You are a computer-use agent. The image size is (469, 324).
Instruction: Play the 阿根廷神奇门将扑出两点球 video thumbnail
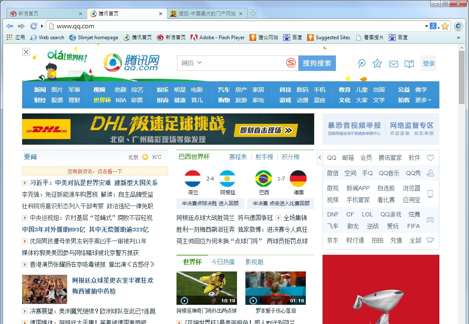click(x=207, y=288)
